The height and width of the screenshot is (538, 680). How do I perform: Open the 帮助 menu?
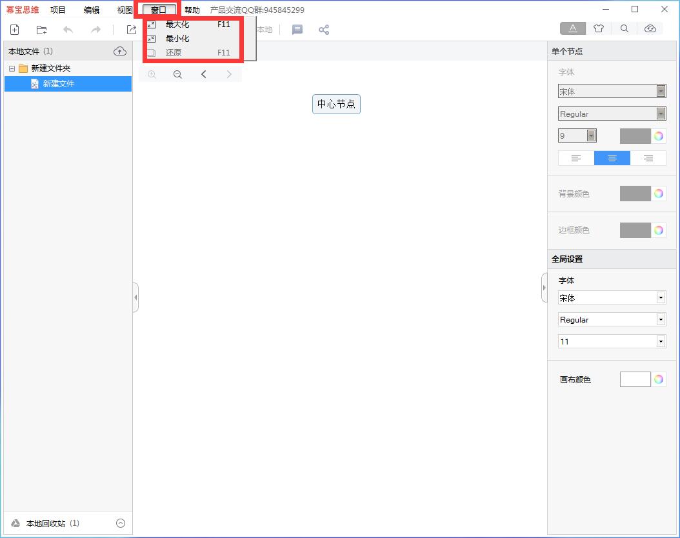[192, 10]
